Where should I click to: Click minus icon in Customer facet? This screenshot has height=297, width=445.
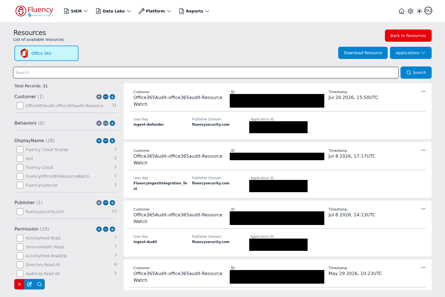106,97
